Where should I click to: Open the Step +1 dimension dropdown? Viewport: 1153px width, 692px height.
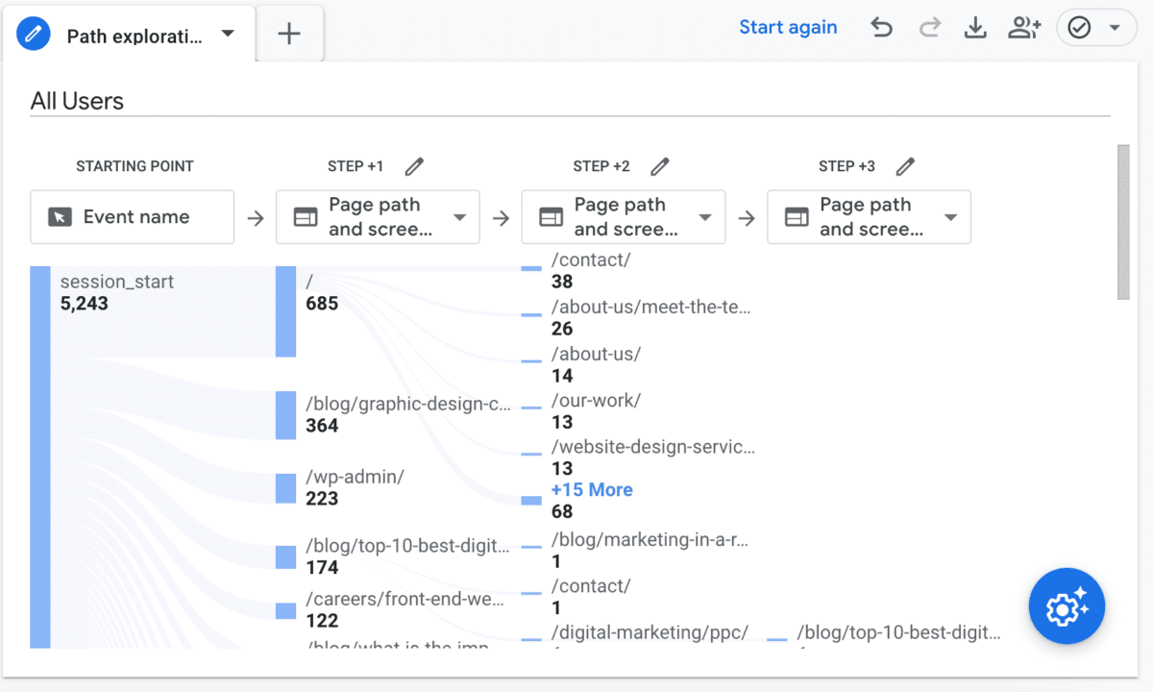459,217
